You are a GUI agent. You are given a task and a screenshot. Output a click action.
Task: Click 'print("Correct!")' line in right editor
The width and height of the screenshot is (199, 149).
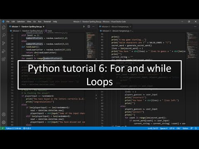click(x=134, y=112)
